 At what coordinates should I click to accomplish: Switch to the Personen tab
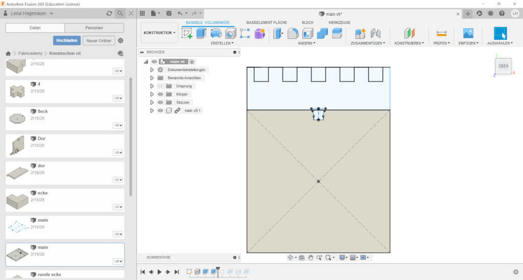pyautogui.click(x=94, y=28)
